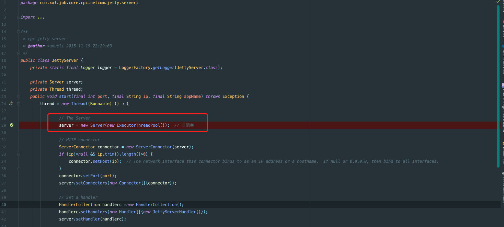Click connector.setPort(port) call
This screenshot has height=227, width=504.
point(88,176)
